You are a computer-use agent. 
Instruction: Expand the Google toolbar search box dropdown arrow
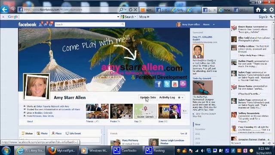118,17
